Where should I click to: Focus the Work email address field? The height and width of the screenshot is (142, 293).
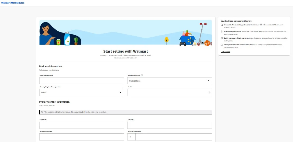coord(82,137)
